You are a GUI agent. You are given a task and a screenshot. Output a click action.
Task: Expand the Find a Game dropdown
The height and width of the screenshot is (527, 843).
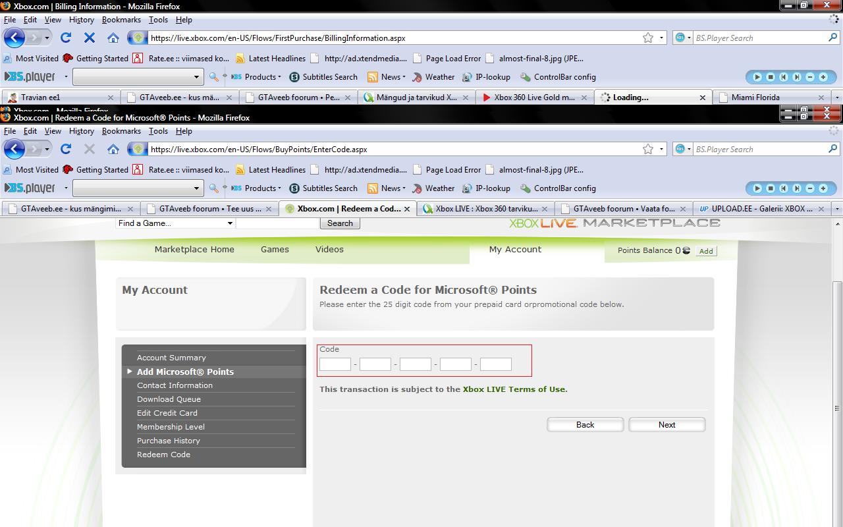pyautogui.click(x=229, y=223)
